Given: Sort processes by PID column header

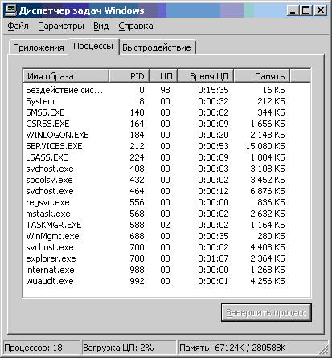Looking at the screenshot, I should (129, 76).
